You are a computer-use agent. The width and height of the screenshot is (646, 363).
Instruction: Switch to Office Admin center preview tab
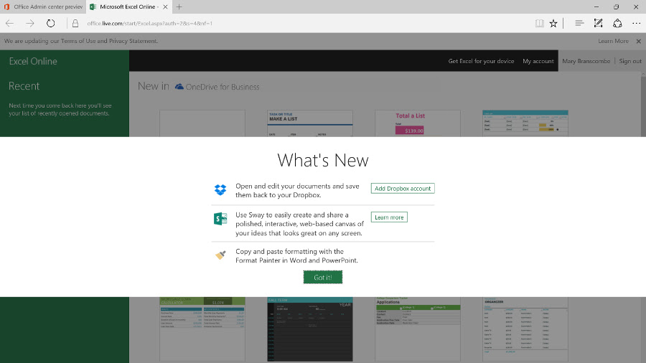(x=43, y=7)
